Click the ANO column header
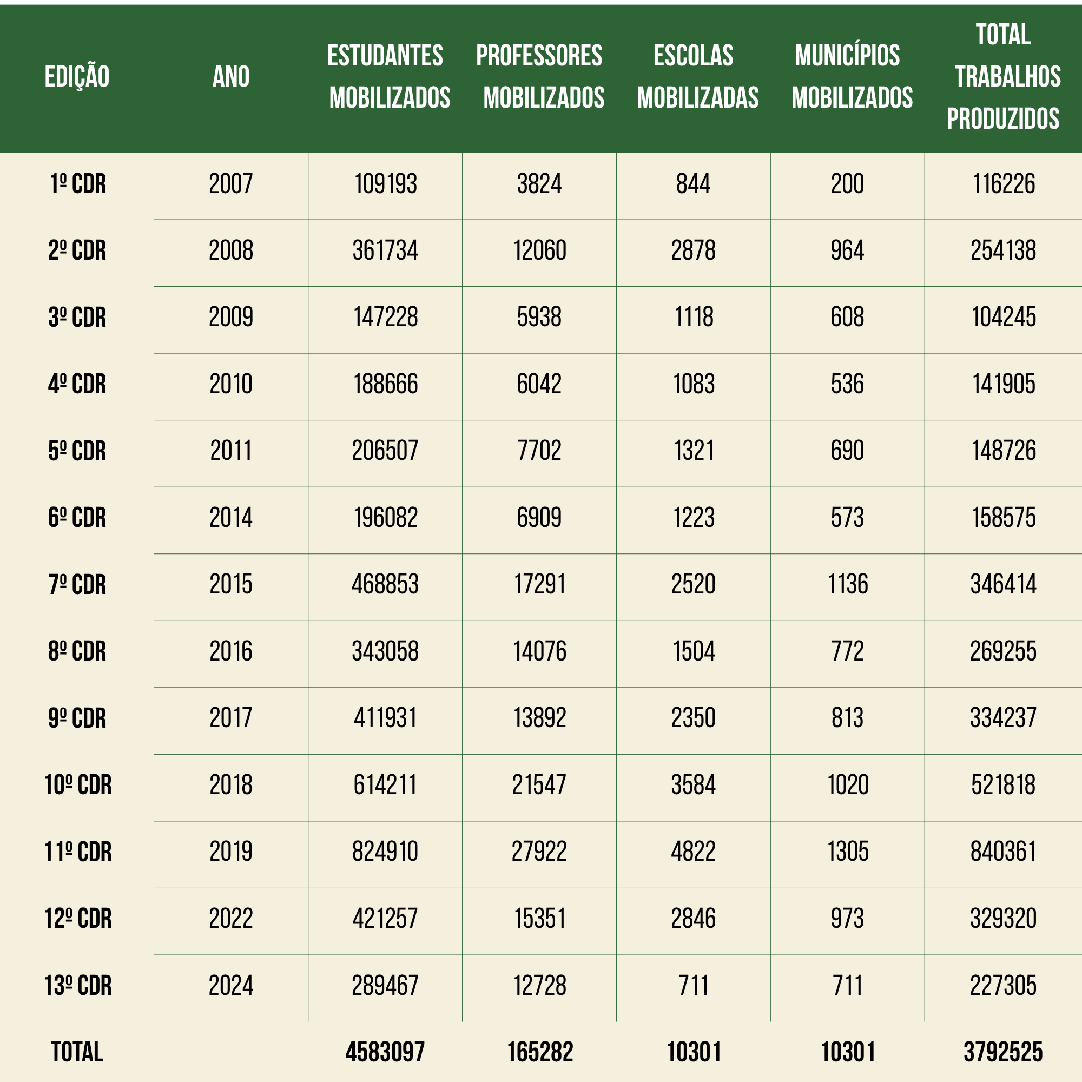Image resolution: width=1082 pixels, height=1082 pixels. pos(231,77)
